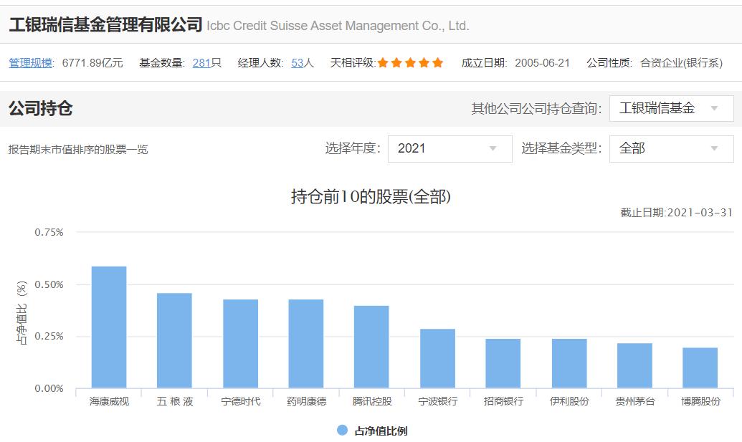This screenshot has height=442, width=742.
Task: Click the blue legend circle icon
Action: [342, 431]
